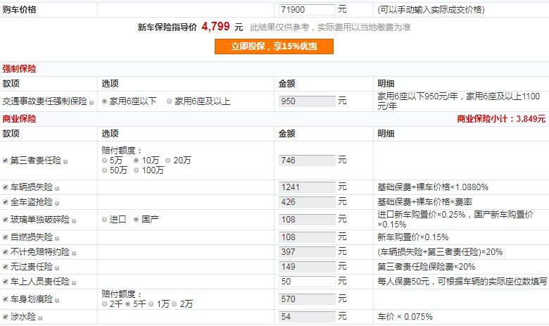Uncheck the 自燃损失险 checkbox
This screenshot has width=549, height=326.
pyautogui.click(x=5, y=237)
